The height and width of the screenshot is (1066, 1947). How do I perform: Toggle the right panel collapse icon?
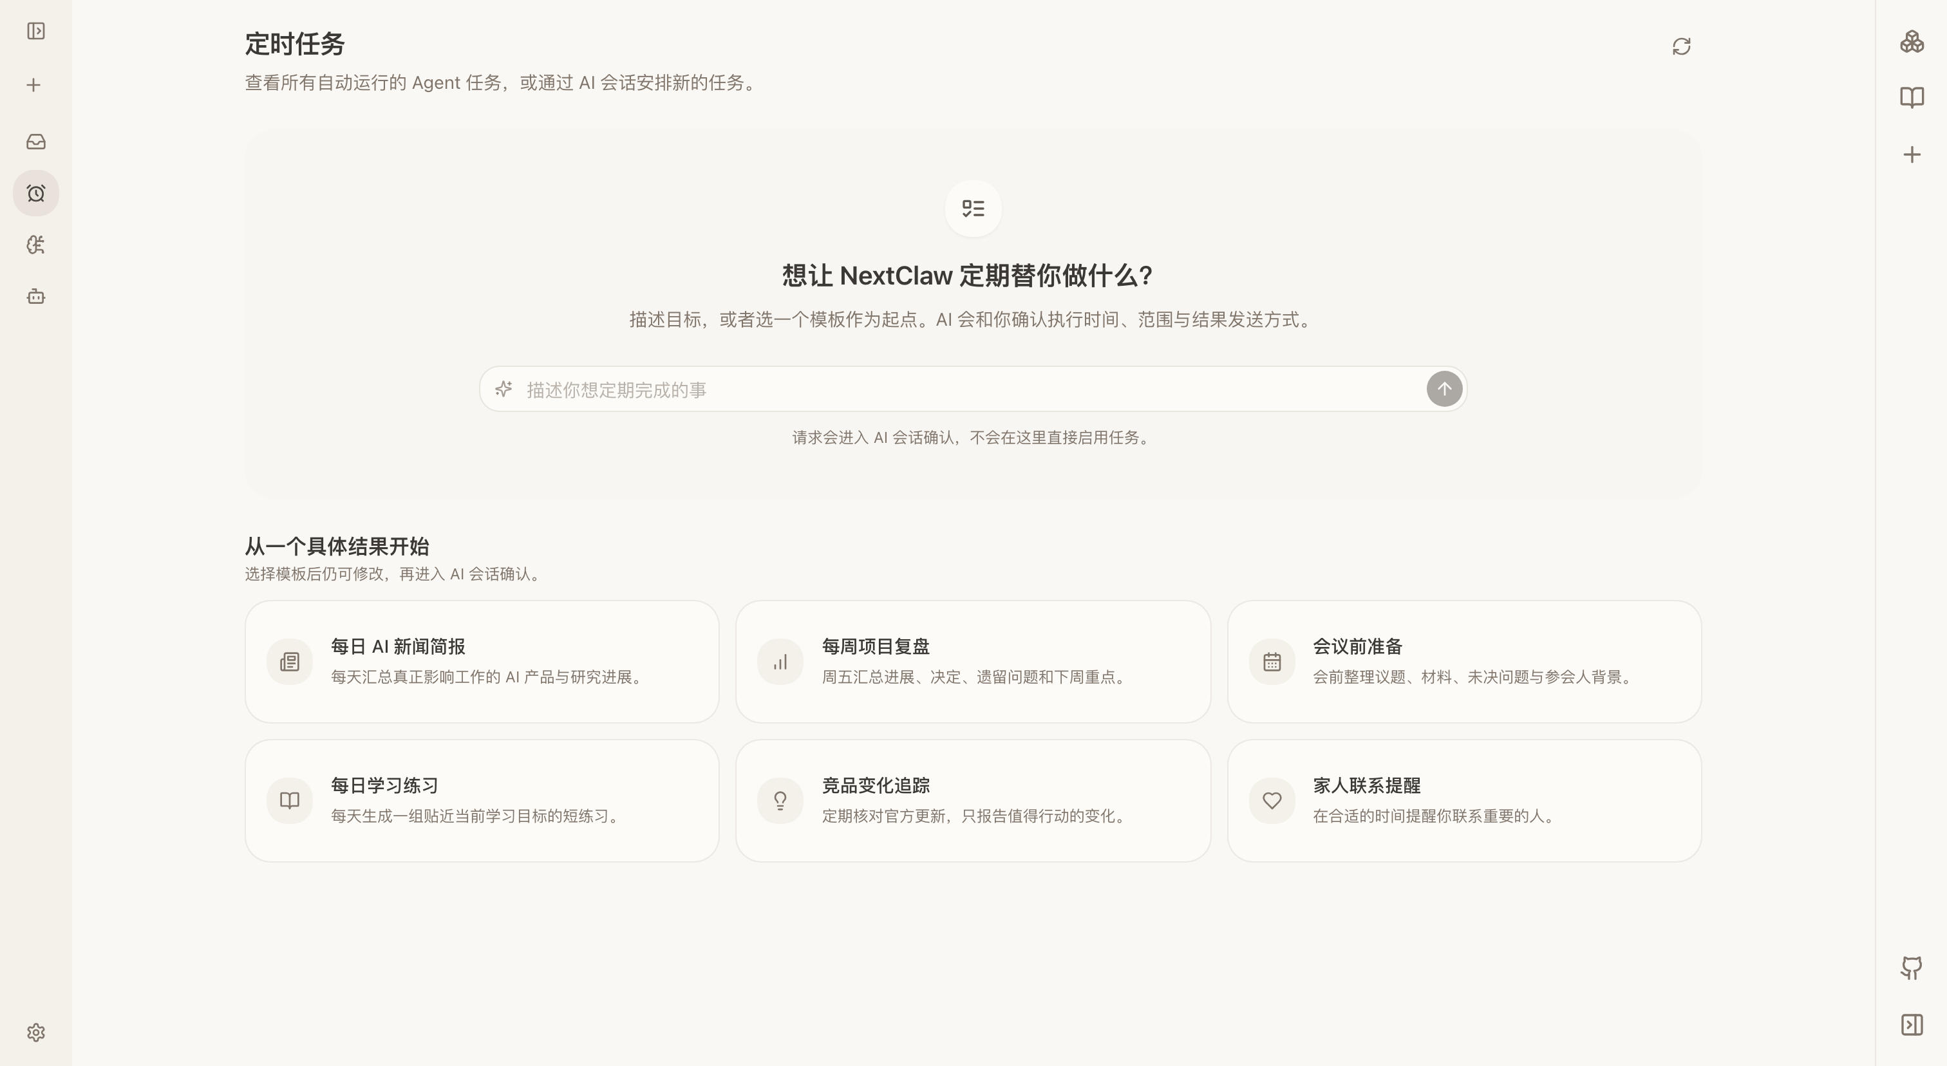coord(1912,1025)
